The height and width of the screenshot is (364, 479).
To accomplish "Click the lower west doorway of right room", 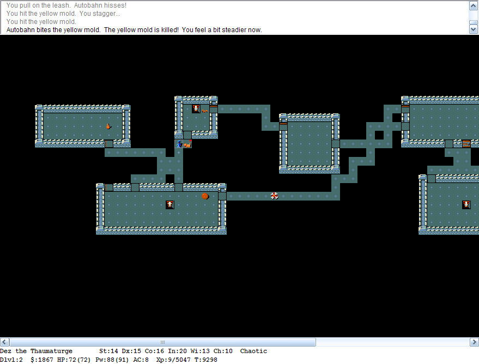I will (405, 126).
